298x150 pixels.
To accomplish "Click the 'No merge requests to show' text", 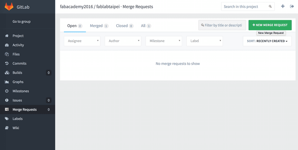I will 178,64.
